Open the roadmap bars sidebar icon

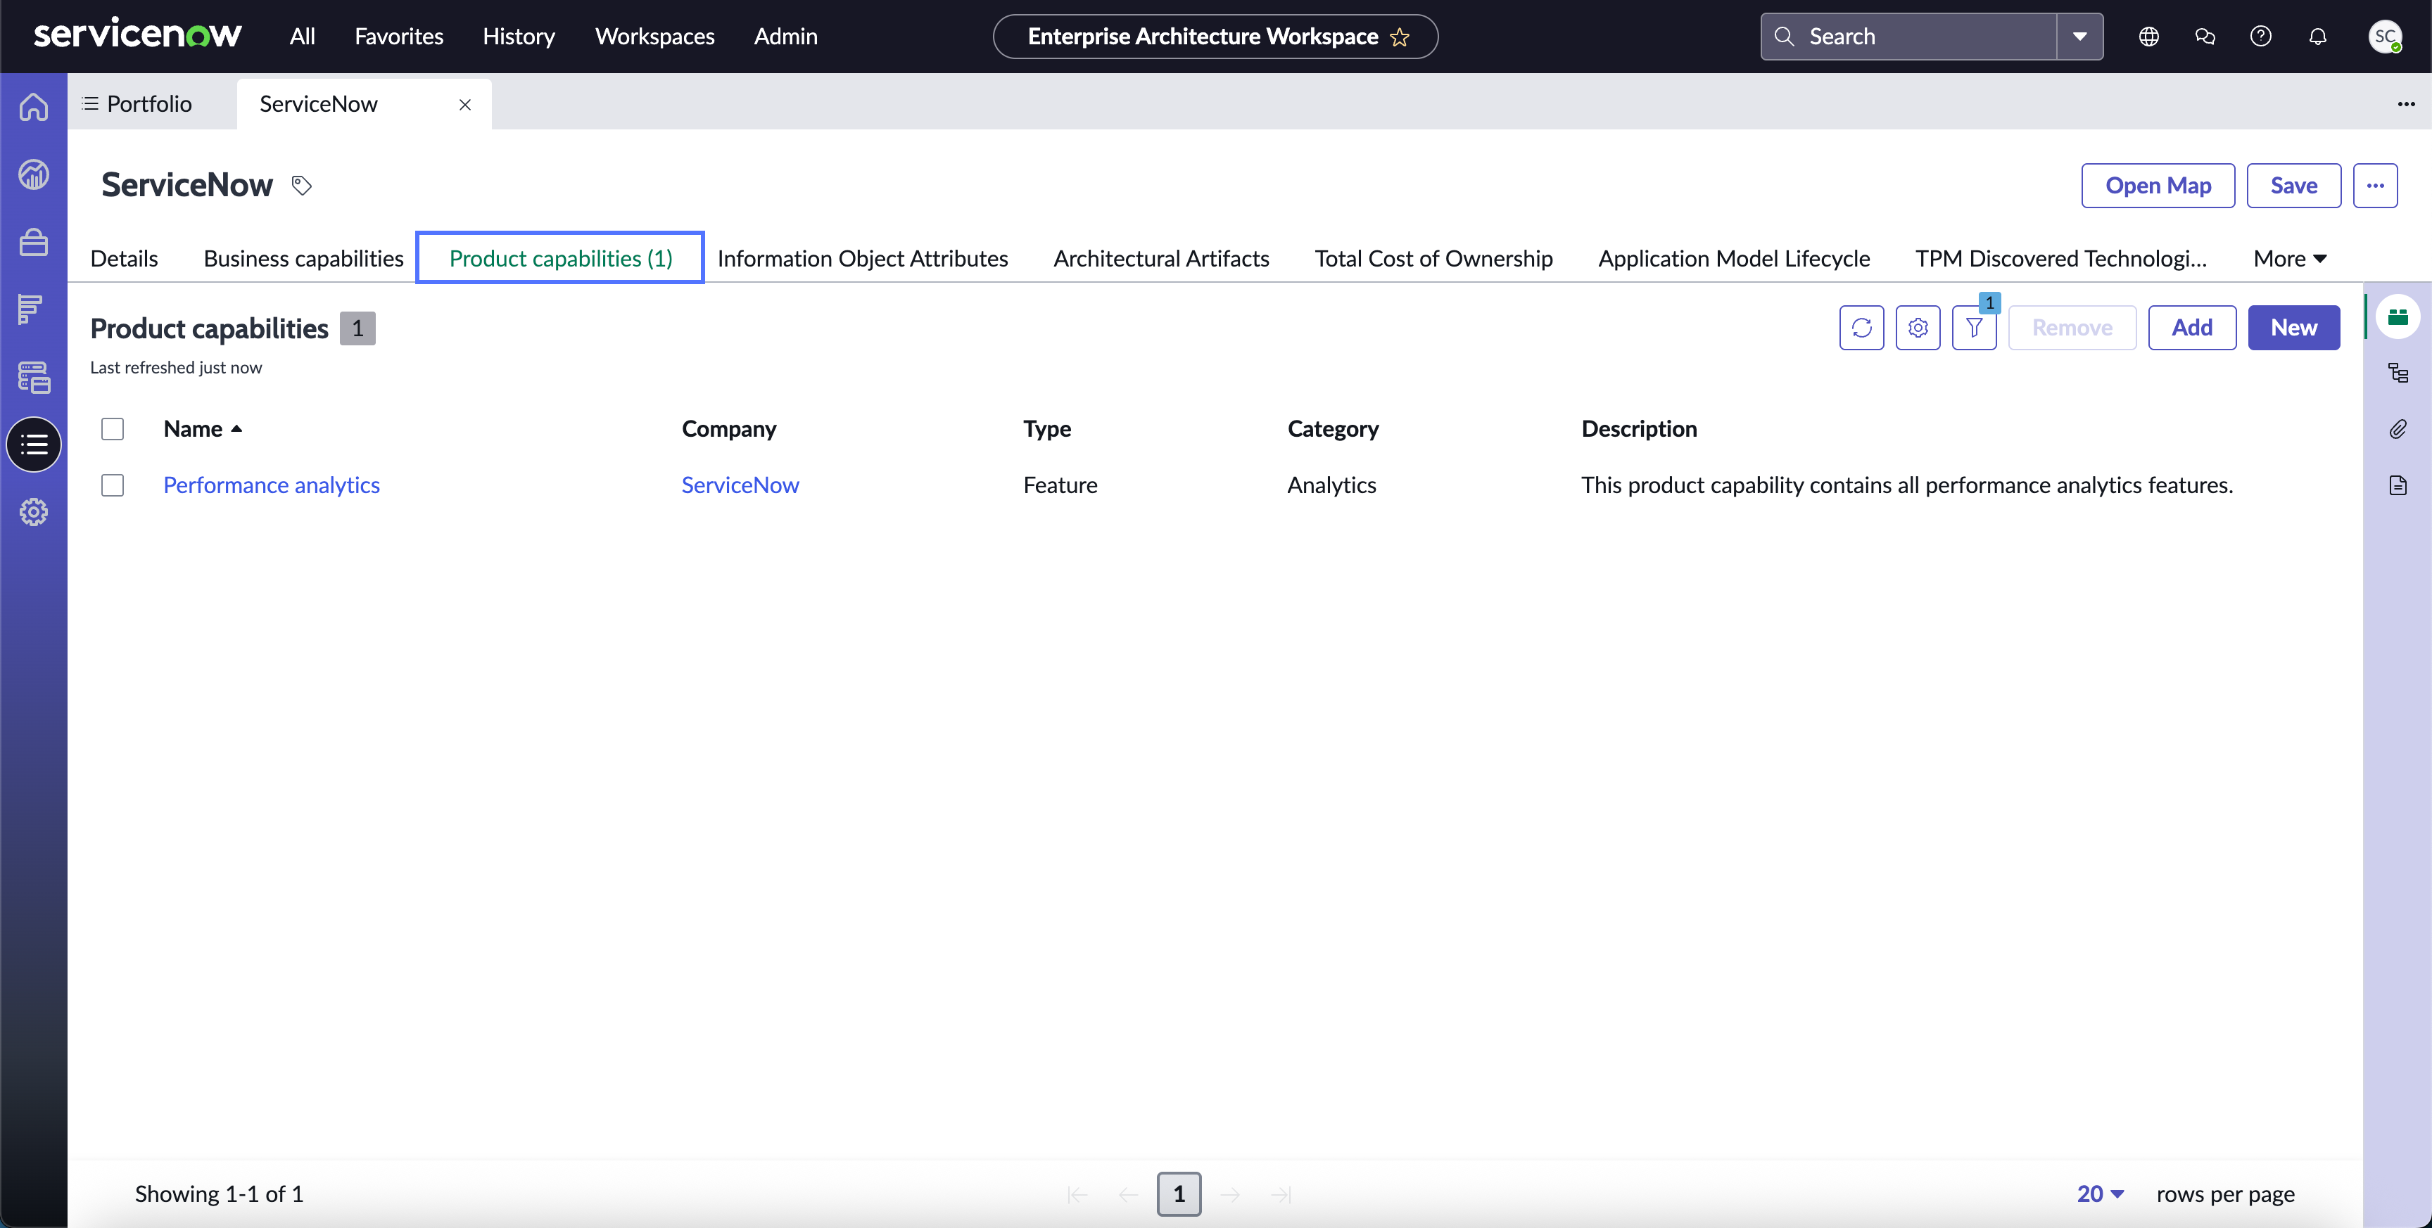[31, 309]
